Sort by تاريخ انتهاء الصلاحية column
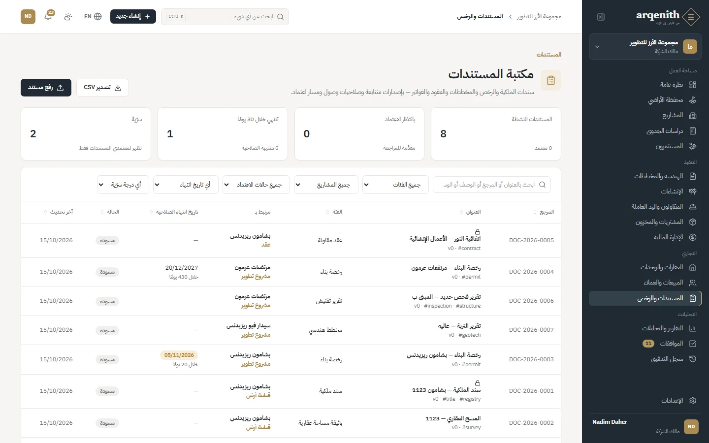Viewport: 709px width, 443px height. click(x=174, y=212)
